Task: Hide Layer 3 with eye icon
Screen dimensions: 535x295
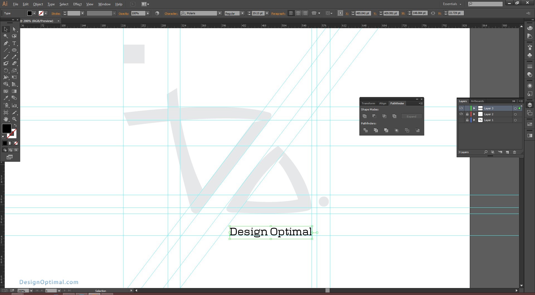Action: (461, 108)
